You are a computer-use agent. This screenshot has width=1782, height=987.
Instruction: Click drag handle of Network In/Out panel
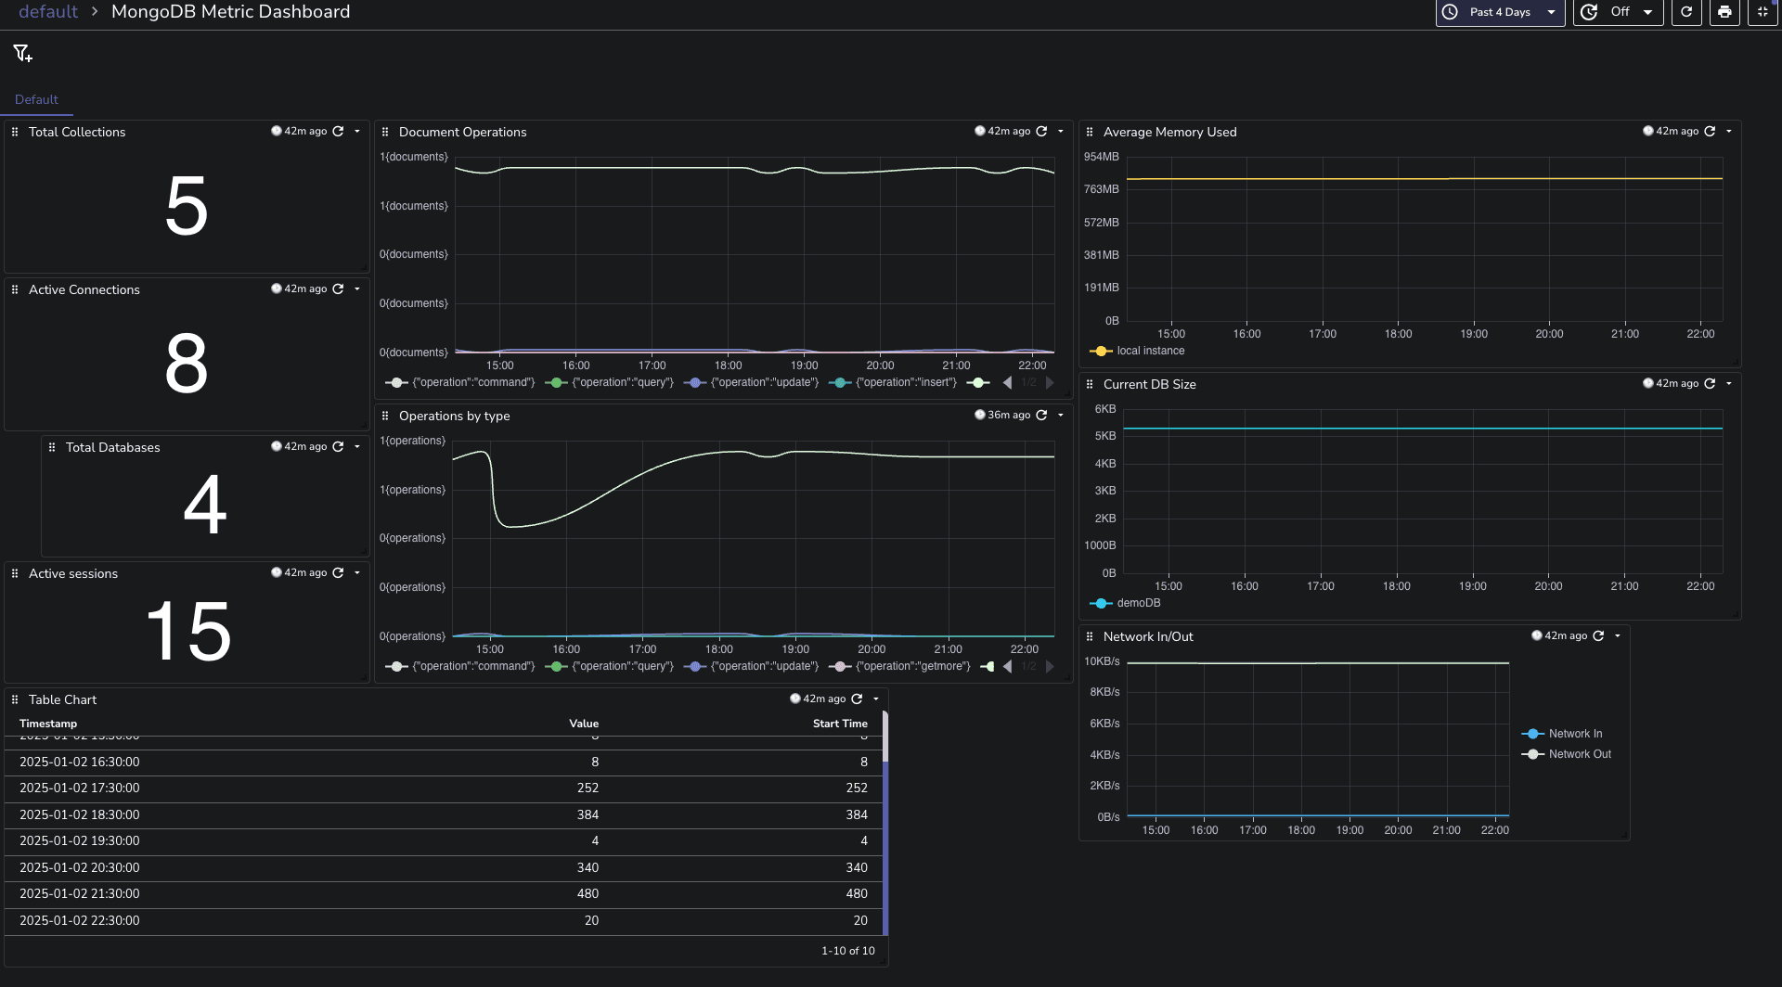(x=1090, y=636)
